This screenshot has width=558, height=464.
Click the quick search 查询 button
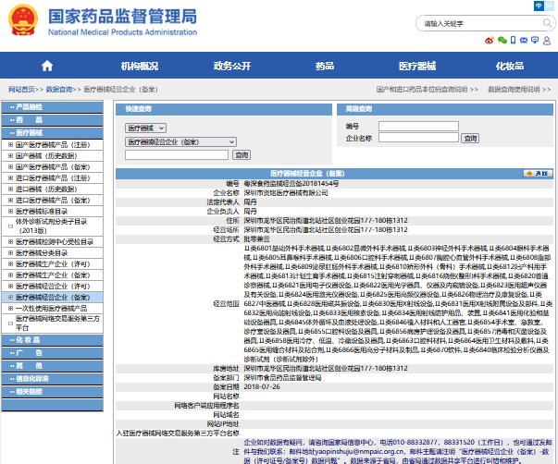coord(242,154)
